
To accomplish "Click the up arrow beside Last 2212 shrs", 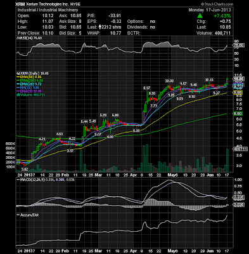I will (100, 27).
